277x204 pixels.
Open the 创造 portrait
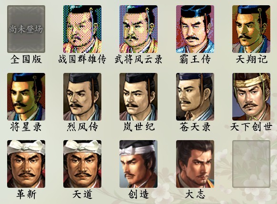(138, 164)
